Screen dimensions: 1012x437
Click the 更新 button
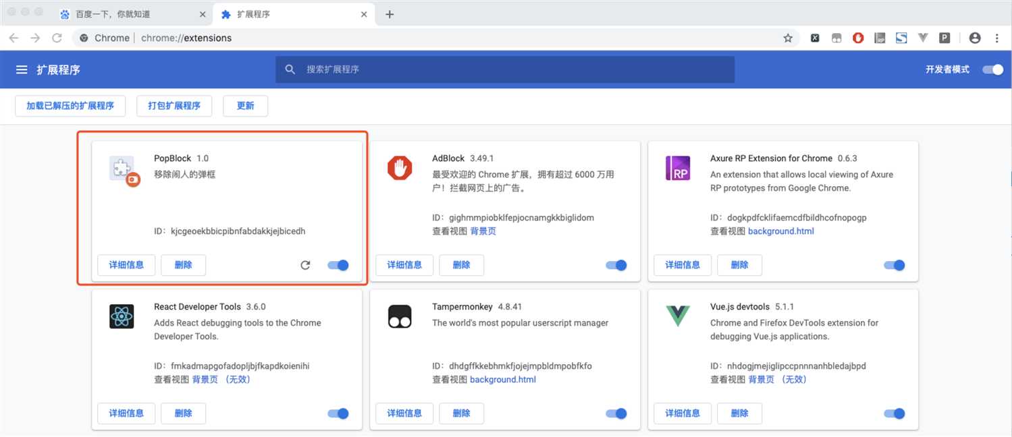(246, 106)
